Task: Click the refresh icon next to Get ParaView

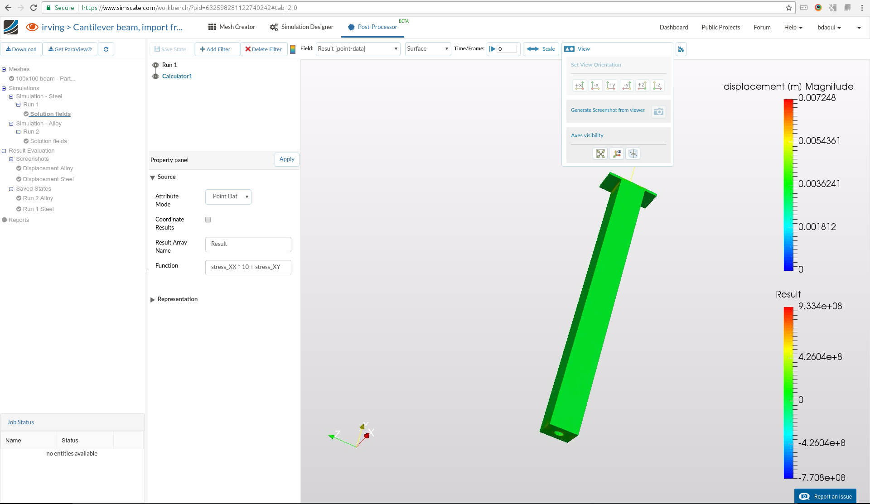Action: [x=106, y=49]
